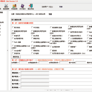
Task: Focus the 合同编号 input field
Action: pos(23,63)
